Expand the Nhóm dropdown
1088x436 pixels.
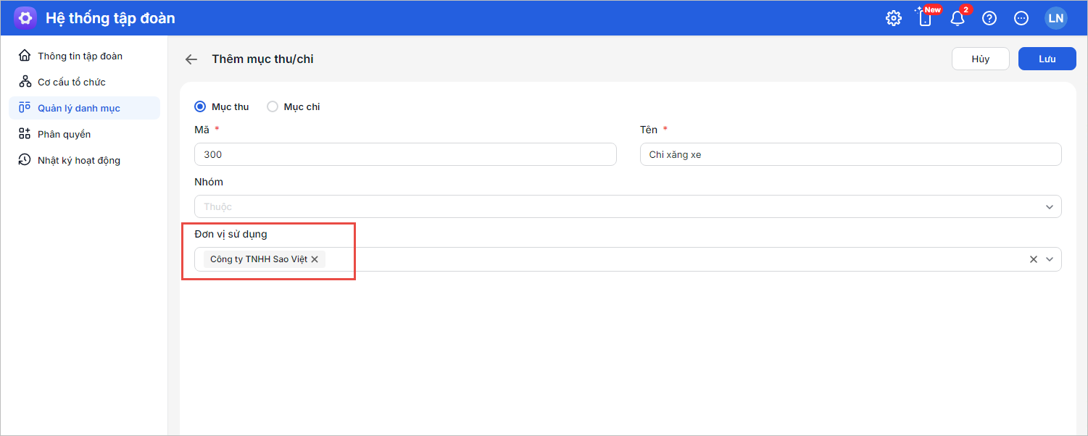click(1049, 207)
